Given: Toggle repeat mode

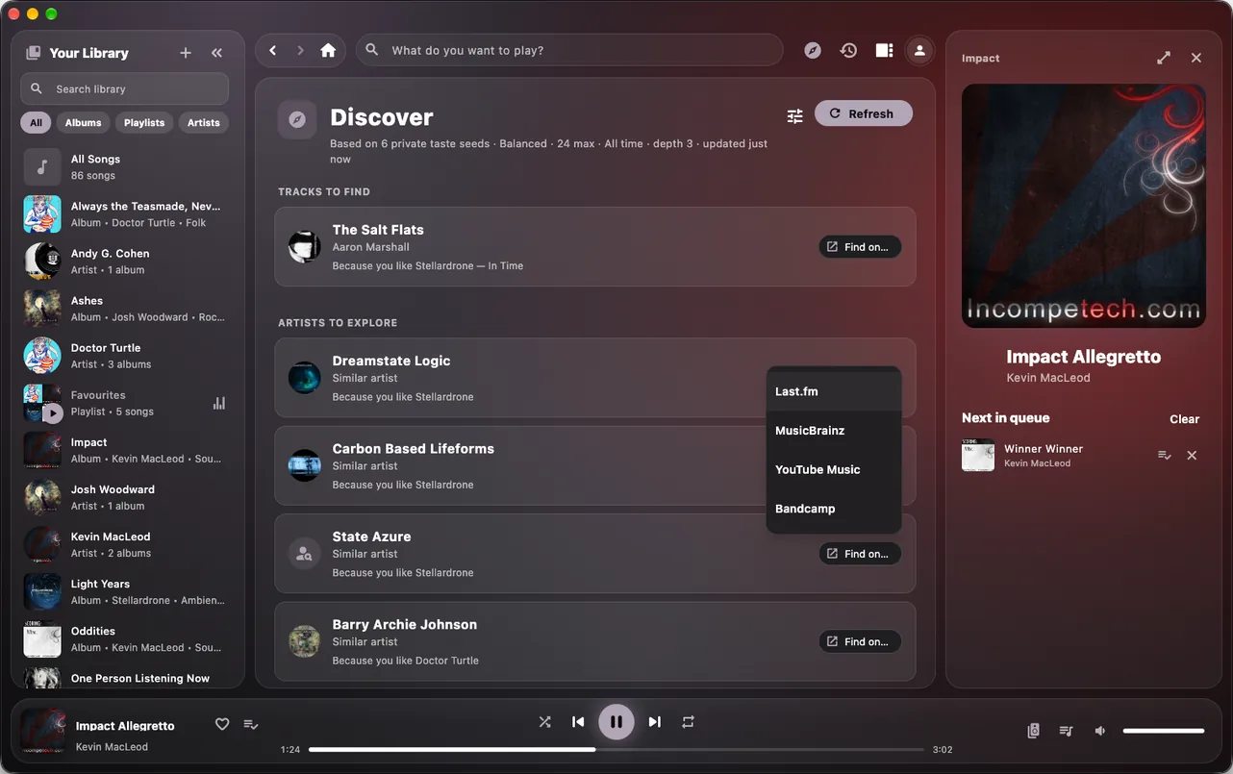Looking at the screenshot, I should (x=688, y=721).
